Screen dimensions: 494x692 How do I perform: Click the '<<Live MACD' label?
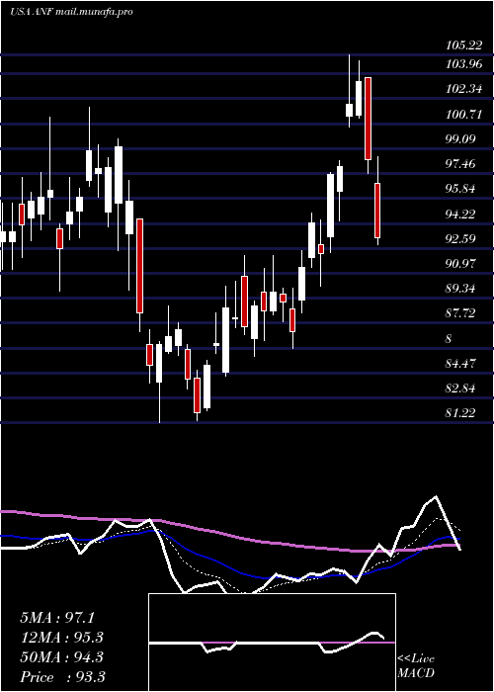point(416,666)
